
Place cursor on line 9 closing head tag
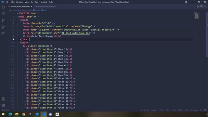click(25, 39)
